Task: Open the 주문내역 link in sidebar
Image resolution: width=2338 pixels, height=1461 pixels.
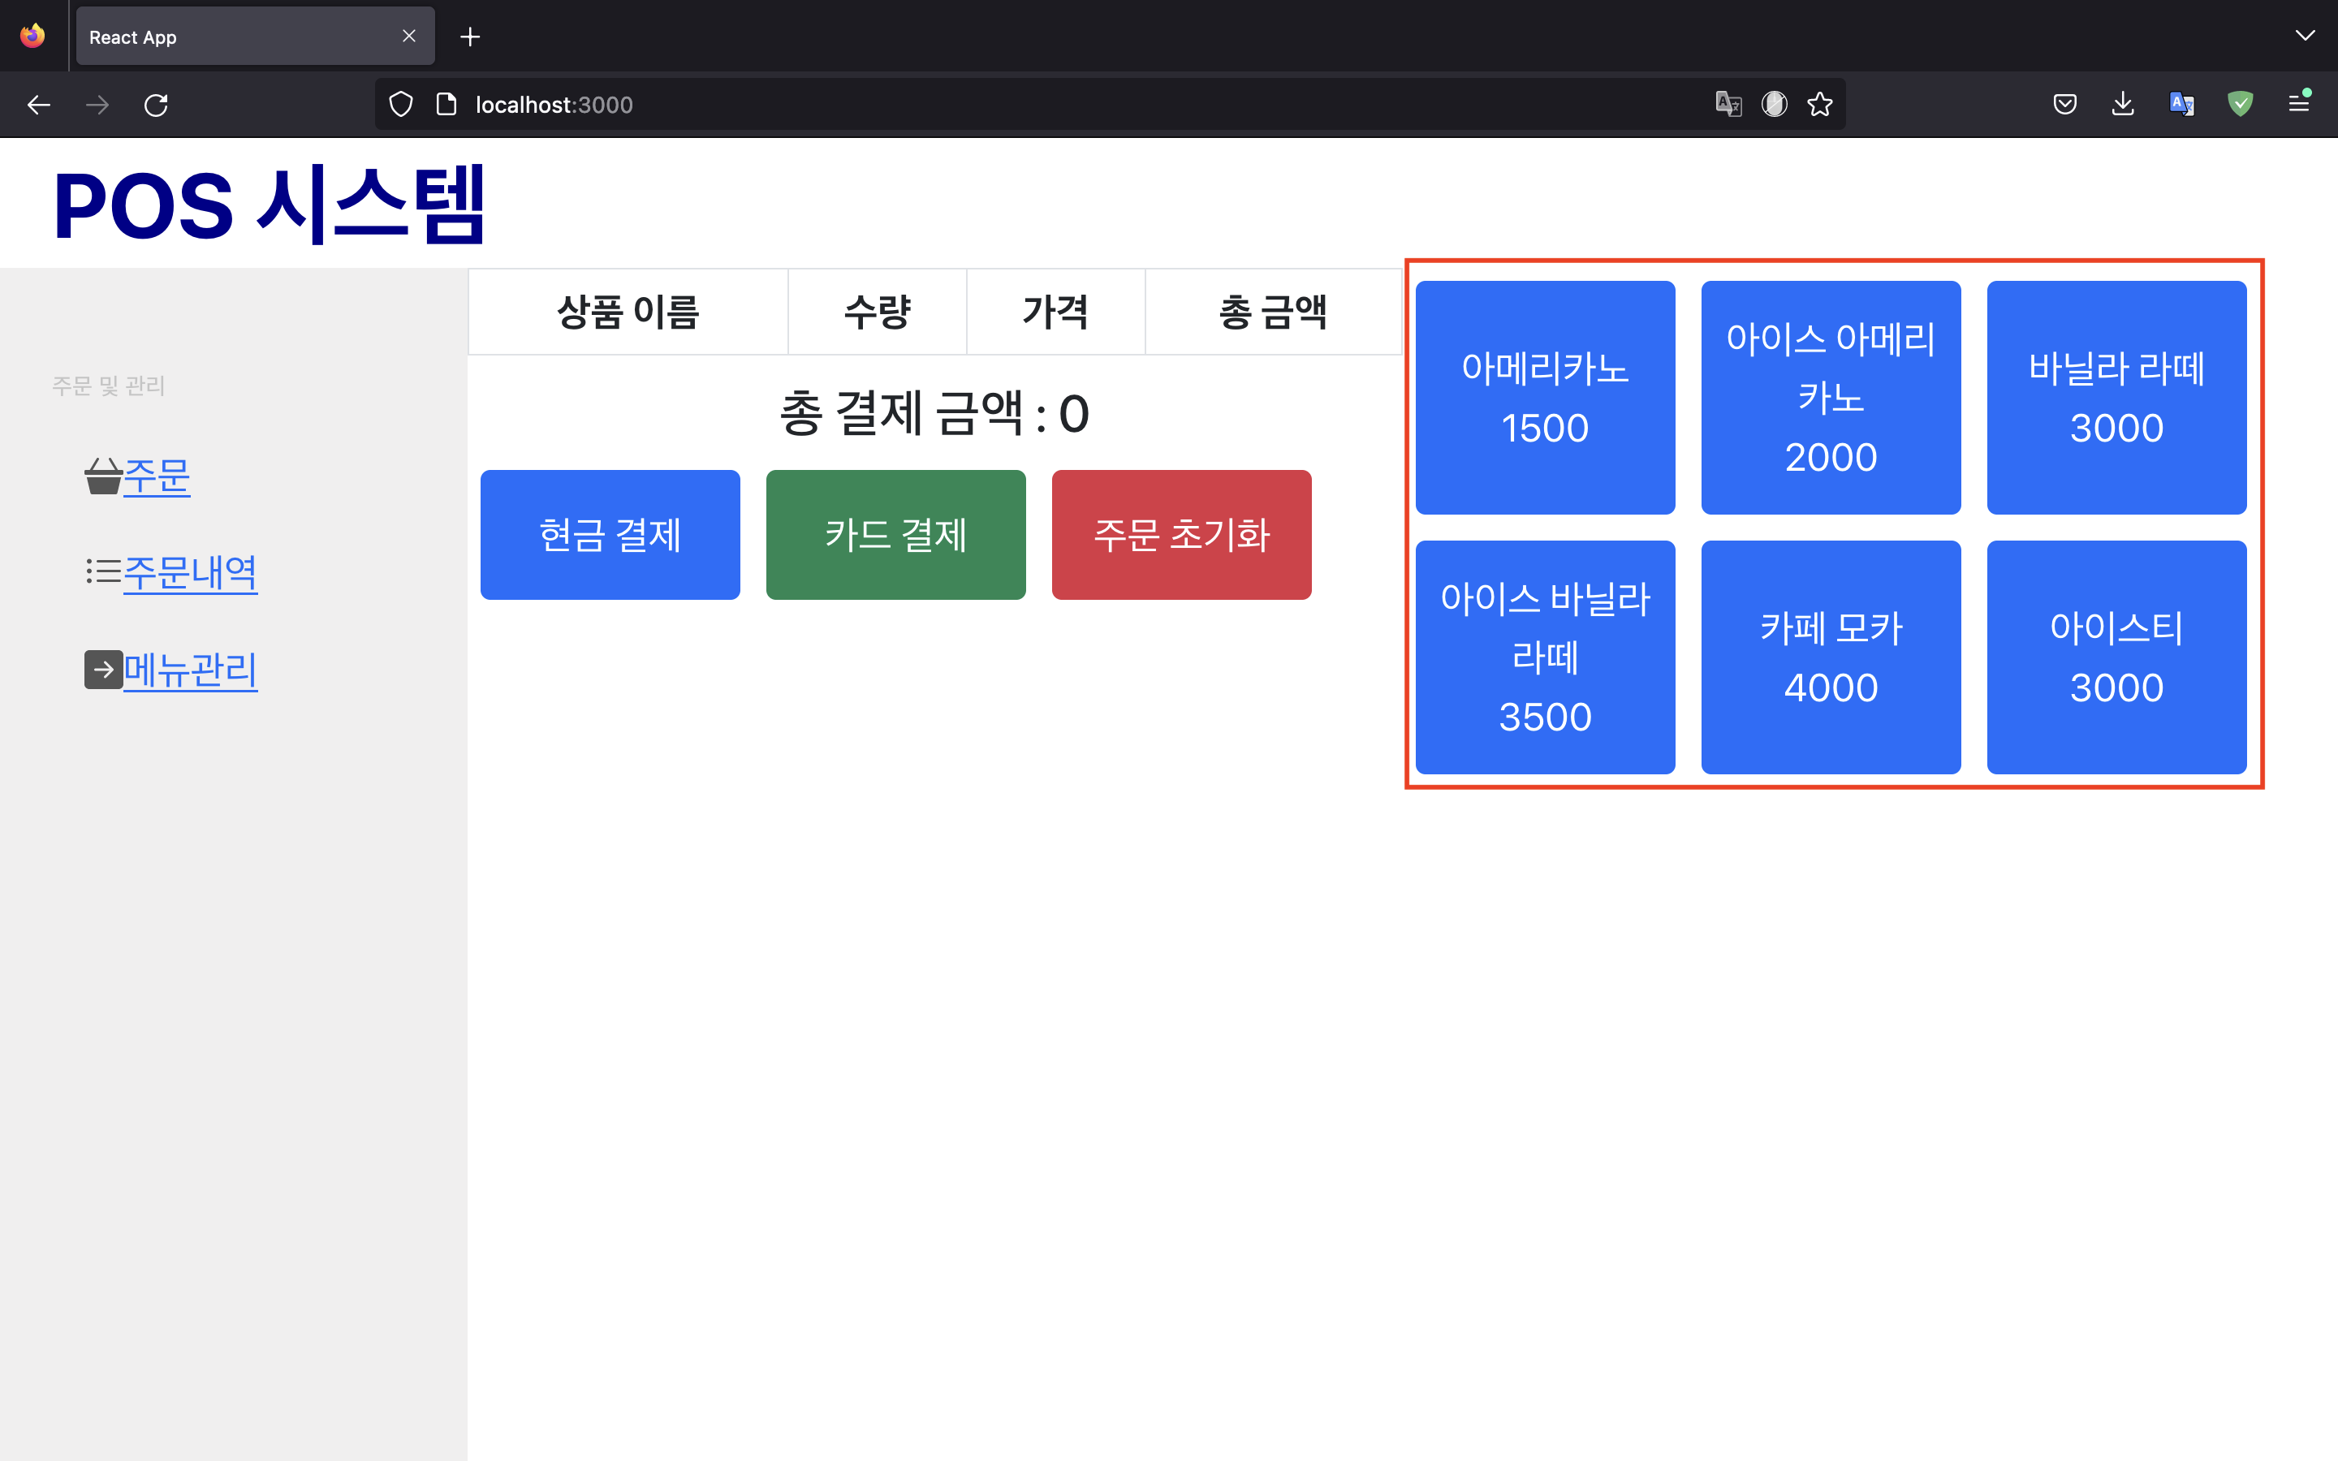Action: point(190,572)
